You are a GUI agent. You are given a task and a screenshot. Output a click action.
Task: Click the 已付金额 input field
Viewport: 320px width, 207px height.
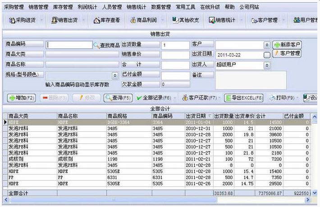175,76
